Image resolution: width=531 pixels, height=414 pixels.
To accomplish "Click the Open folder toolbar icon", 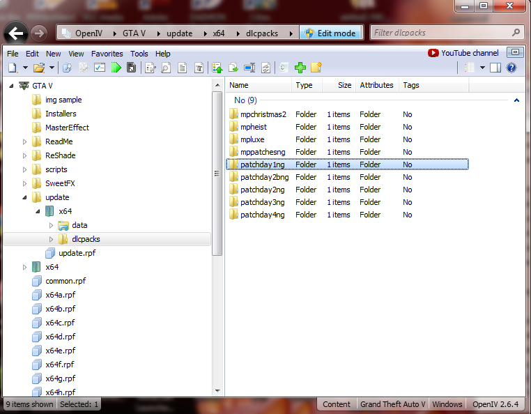I will coord(39,68).
